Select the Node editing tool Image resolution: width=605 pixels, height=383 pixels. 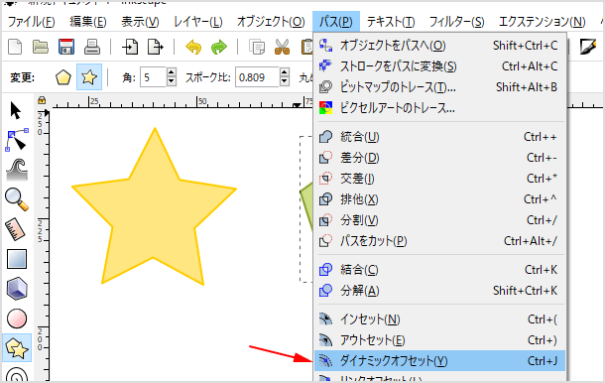point(17,140)
